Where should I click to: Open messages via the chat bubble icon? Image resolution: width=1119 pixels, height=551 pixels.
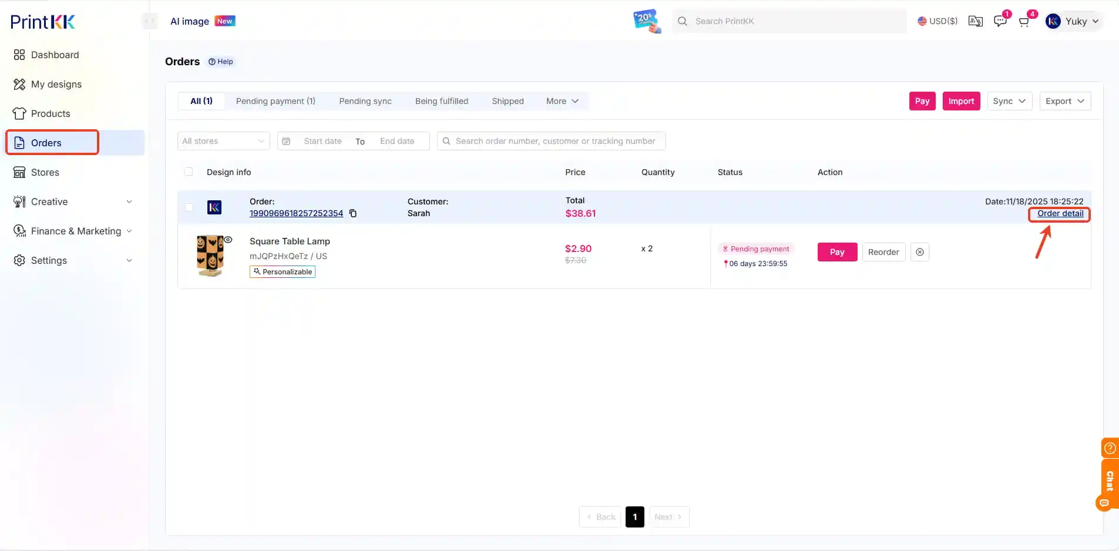(1000, 21)
